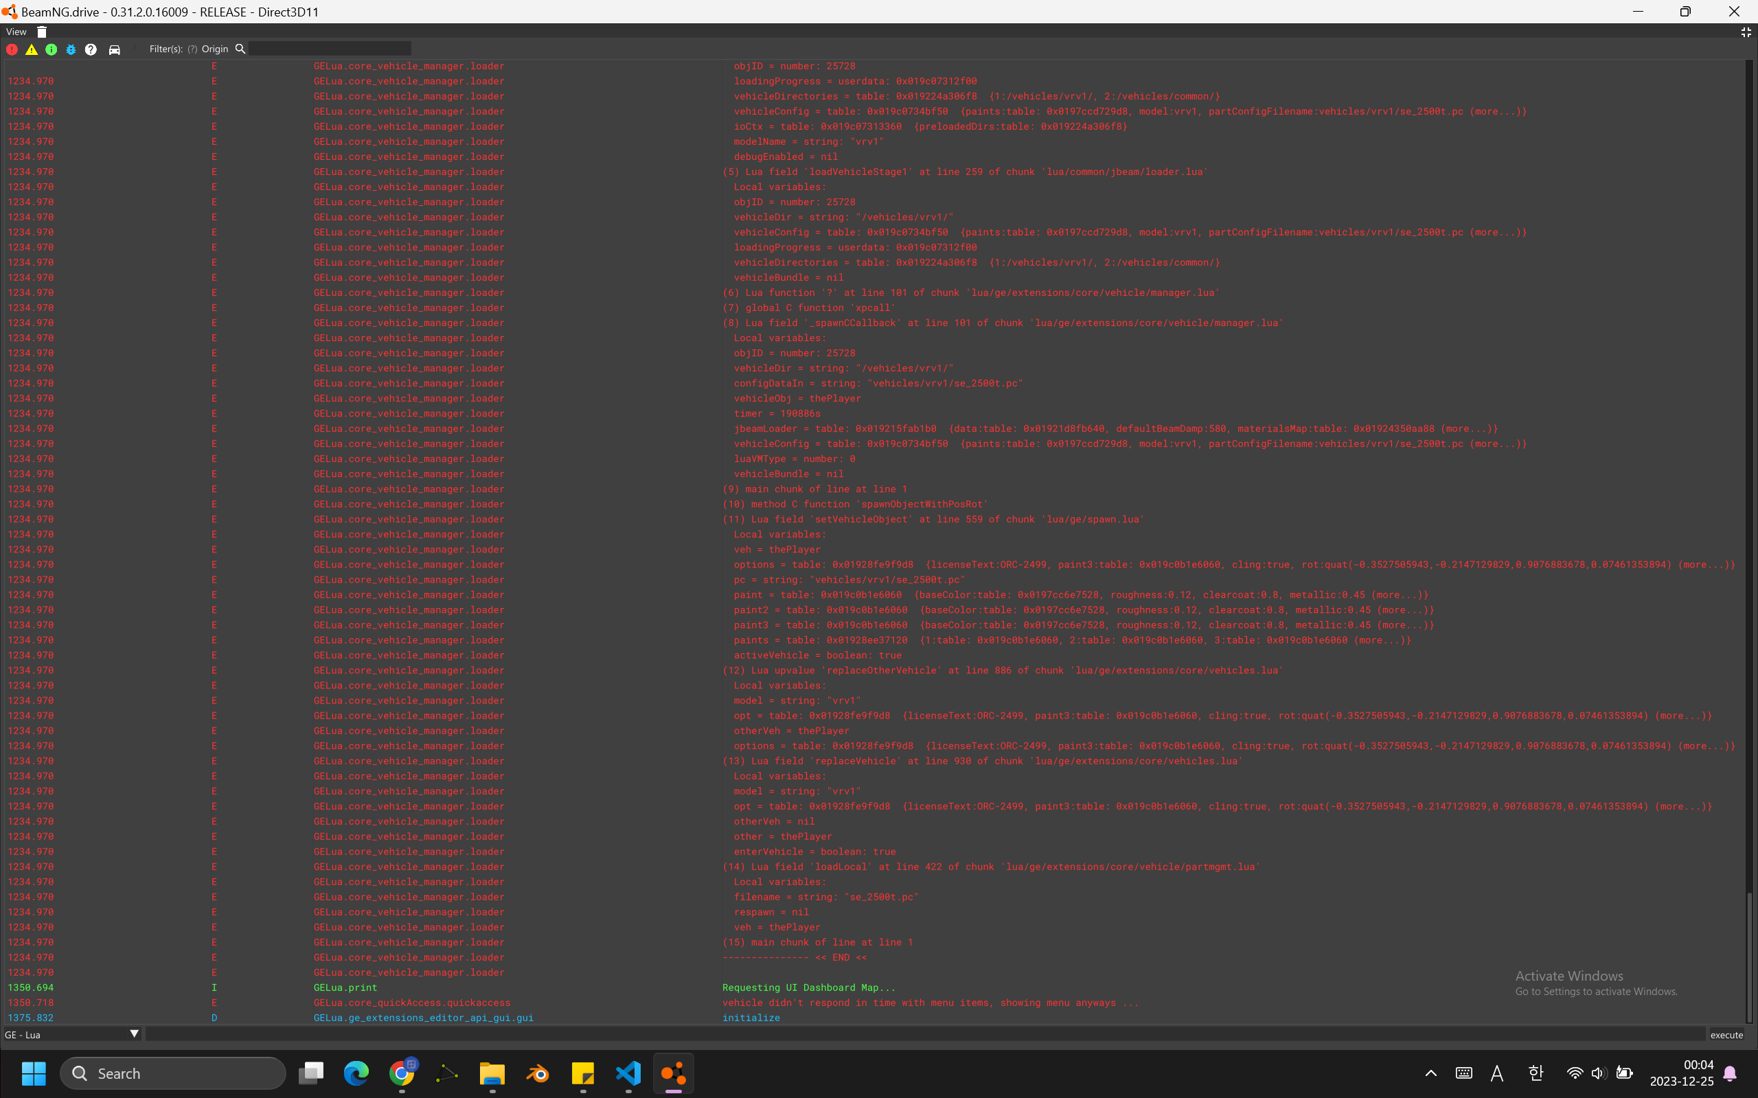
Task: Toggle the blue debug bug filter
Action: coord(71,49)
